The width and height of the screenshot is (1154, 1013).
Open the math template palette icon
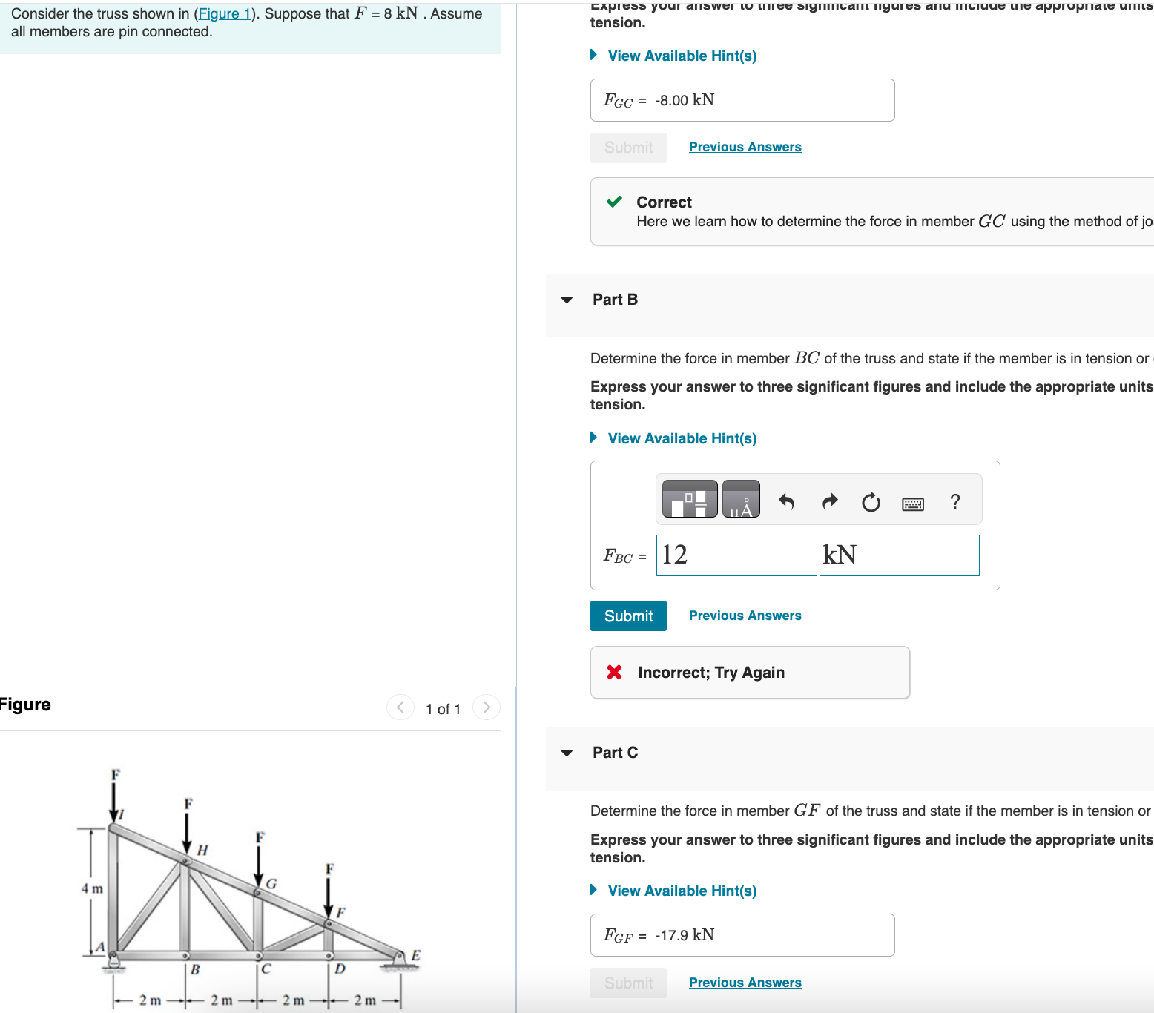(688, 498)
